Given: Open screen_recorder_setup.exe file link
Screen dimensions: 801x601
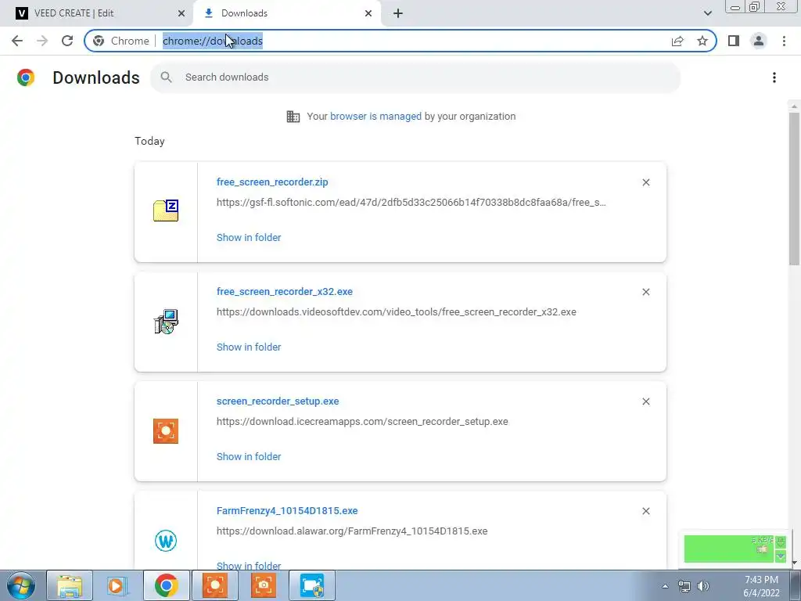Looking at the screenshot, I should 278,401.
